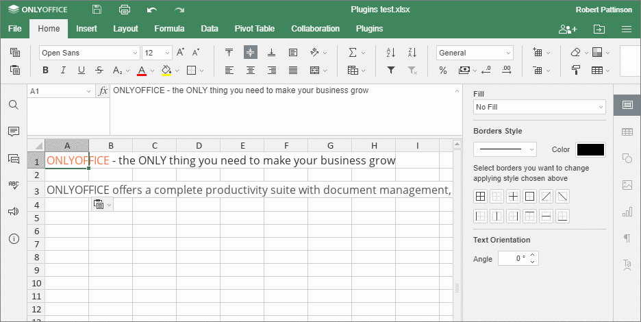Switch to the Insert tab

86,29
